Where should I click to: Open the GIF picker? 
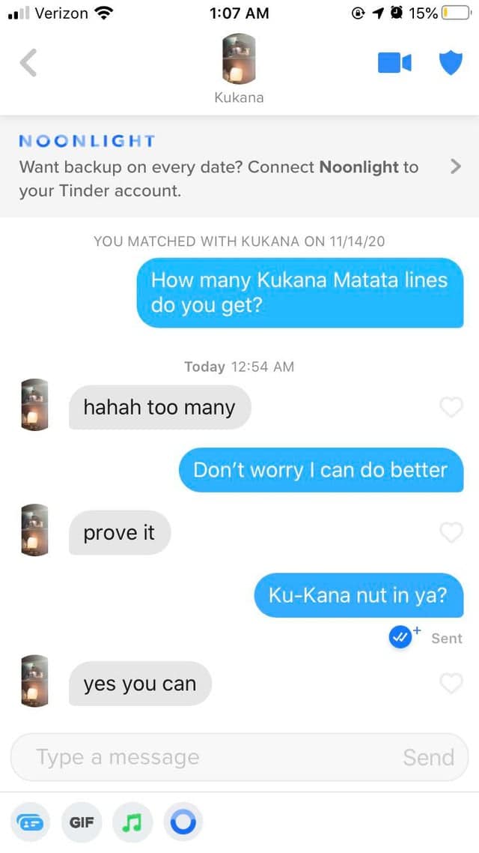click(82, 822)
